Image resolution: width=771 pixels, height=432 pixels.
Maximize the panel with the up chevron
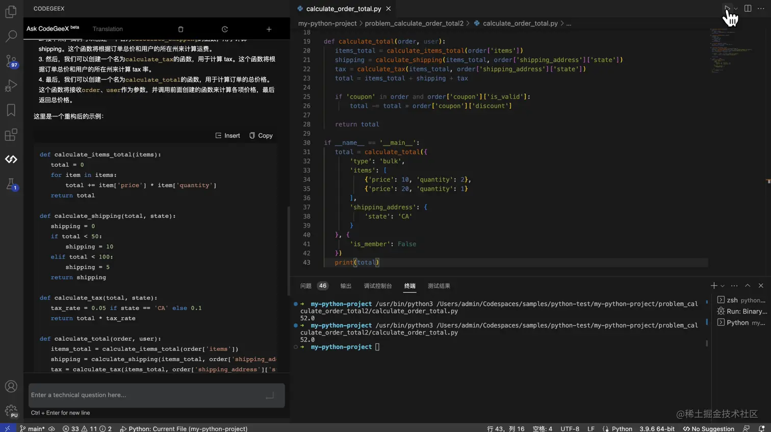pyautogui.click(x=748, y=286)
